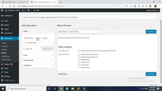The image size is (162, 91).
Task: Open the WordPress logo menu
Action: click(2, 10)
